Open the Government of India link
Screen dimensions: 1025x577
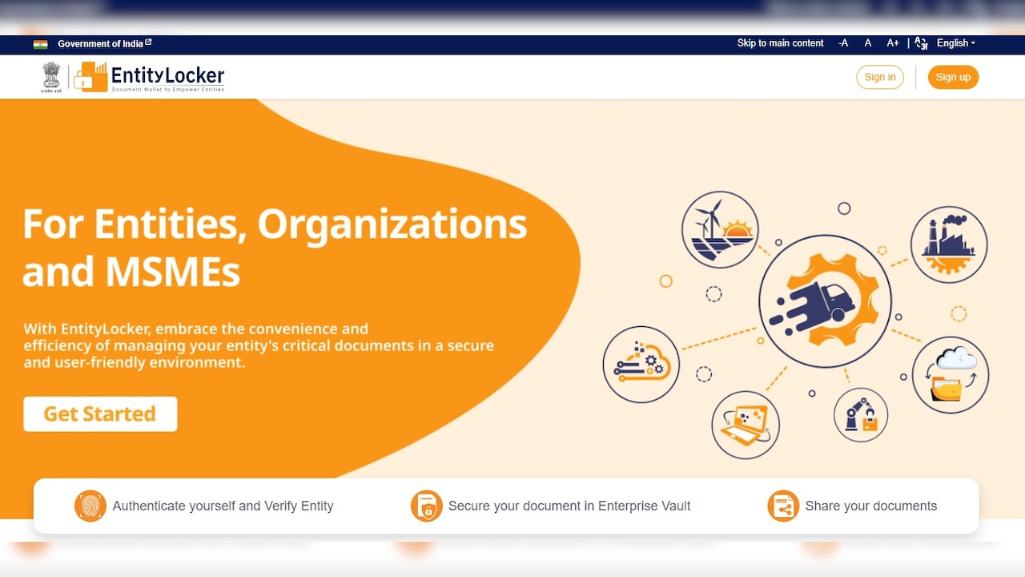[x=105, y=43]
